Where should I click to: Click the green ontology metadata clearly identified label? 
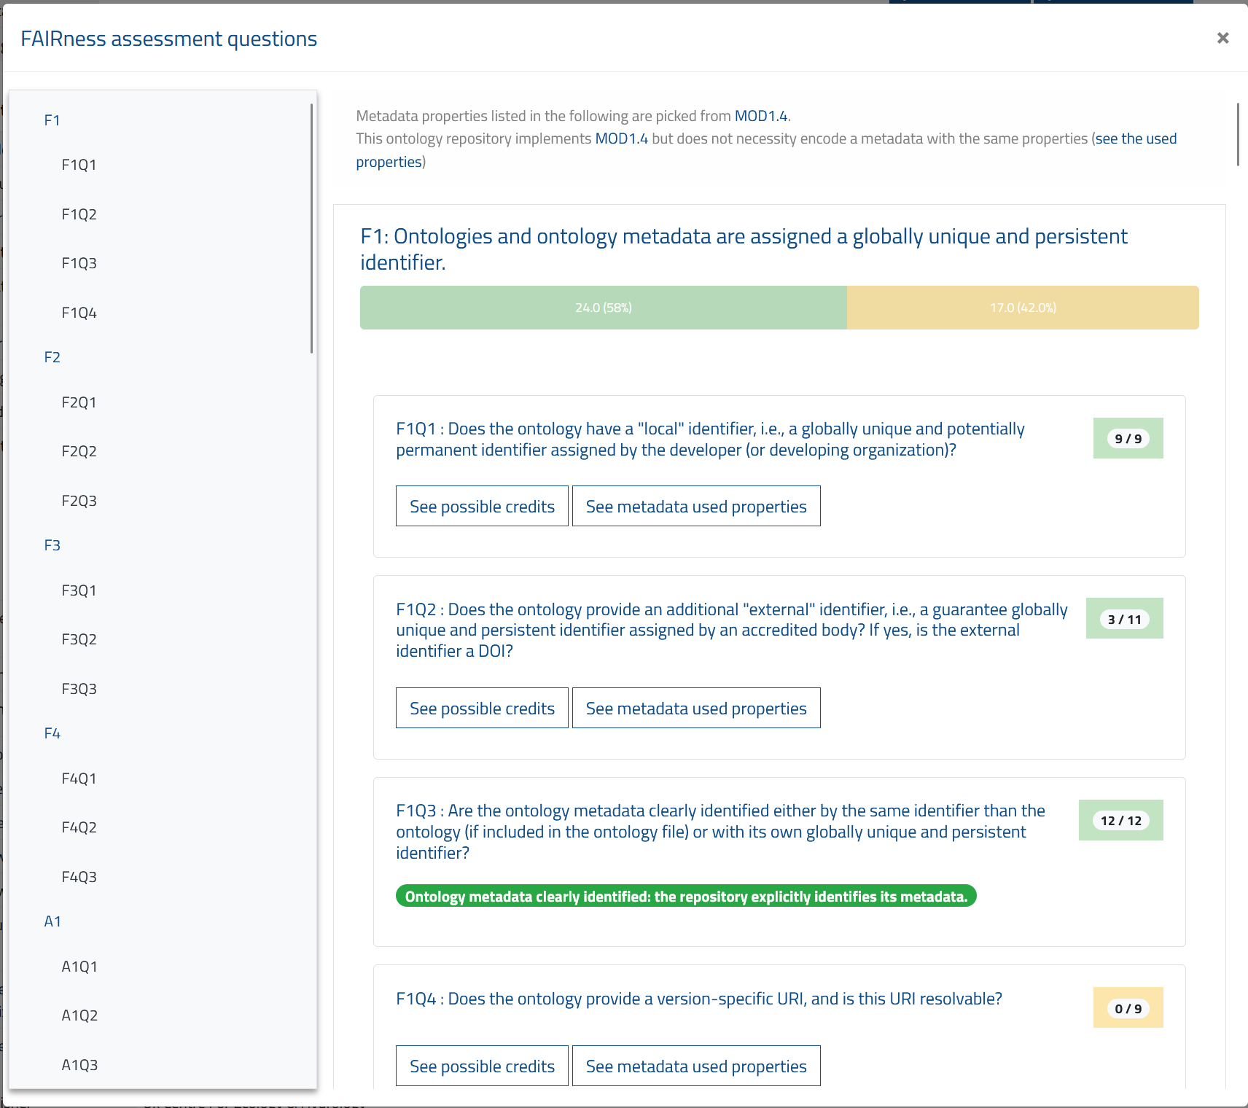[685, 897]
